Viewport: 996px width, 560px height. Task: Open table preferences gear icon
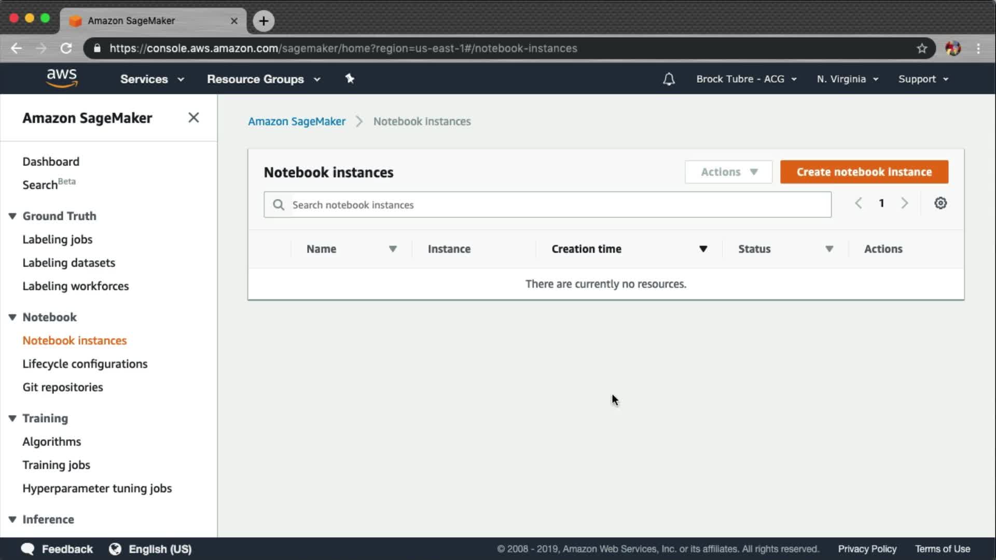940,203
